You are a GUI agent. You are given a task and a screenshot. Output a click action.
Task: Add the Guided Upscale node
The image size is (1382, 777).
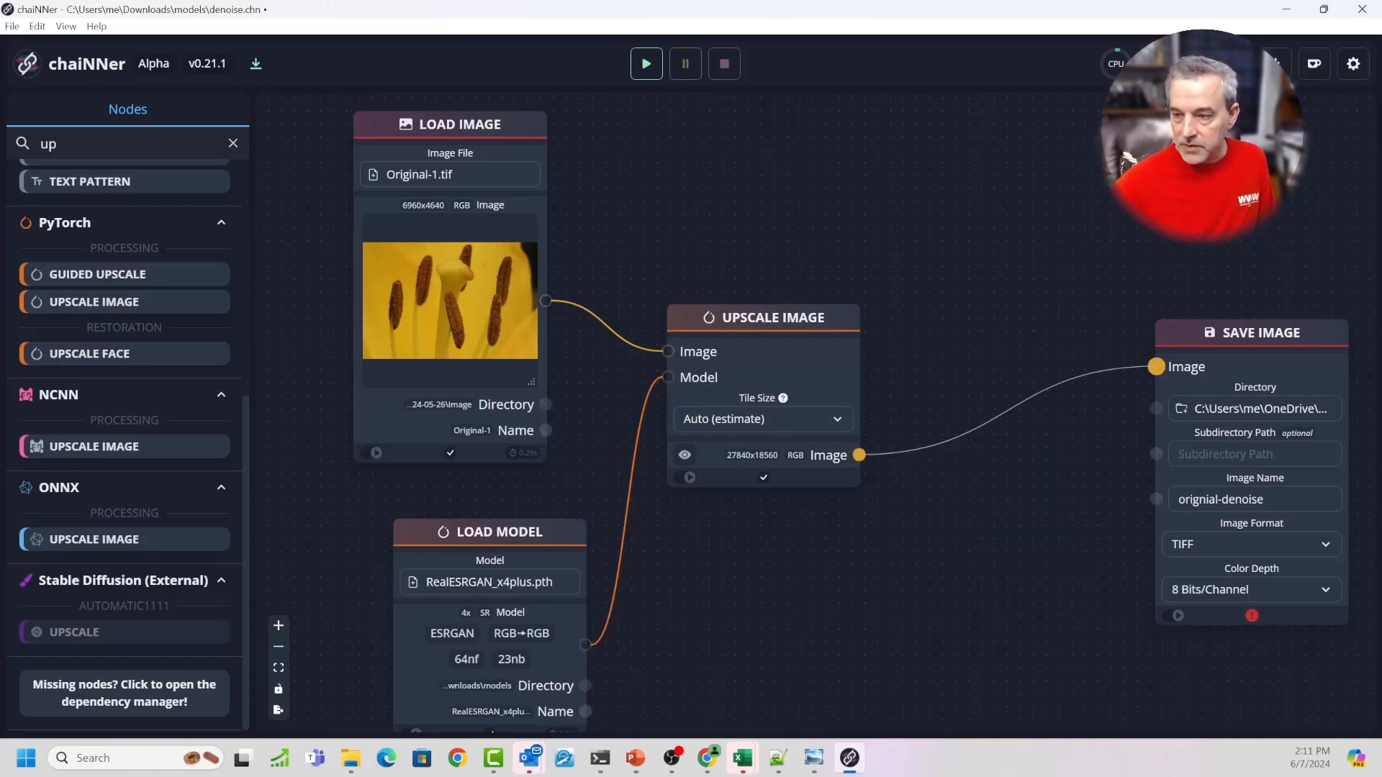tap(125, 274)
